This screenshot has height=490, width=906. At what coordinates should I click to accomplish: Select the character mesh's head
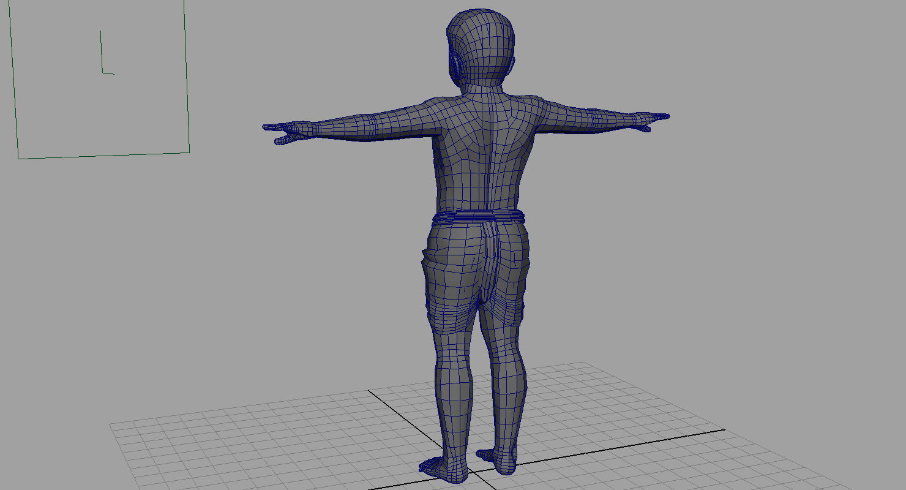tap(481, 47)
